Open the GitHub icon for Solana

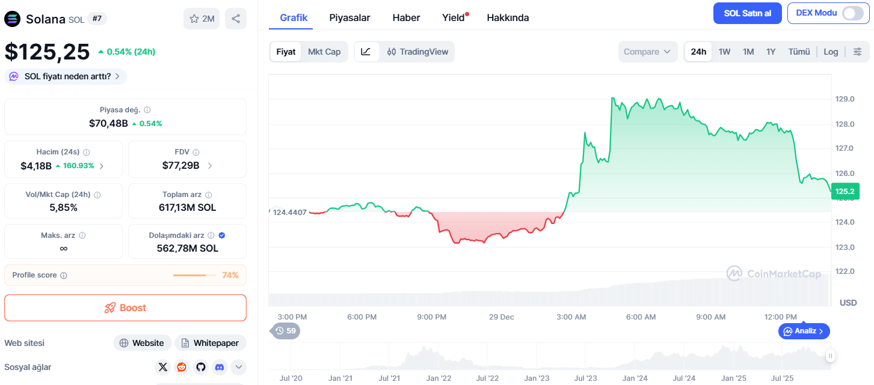[200, 367]
